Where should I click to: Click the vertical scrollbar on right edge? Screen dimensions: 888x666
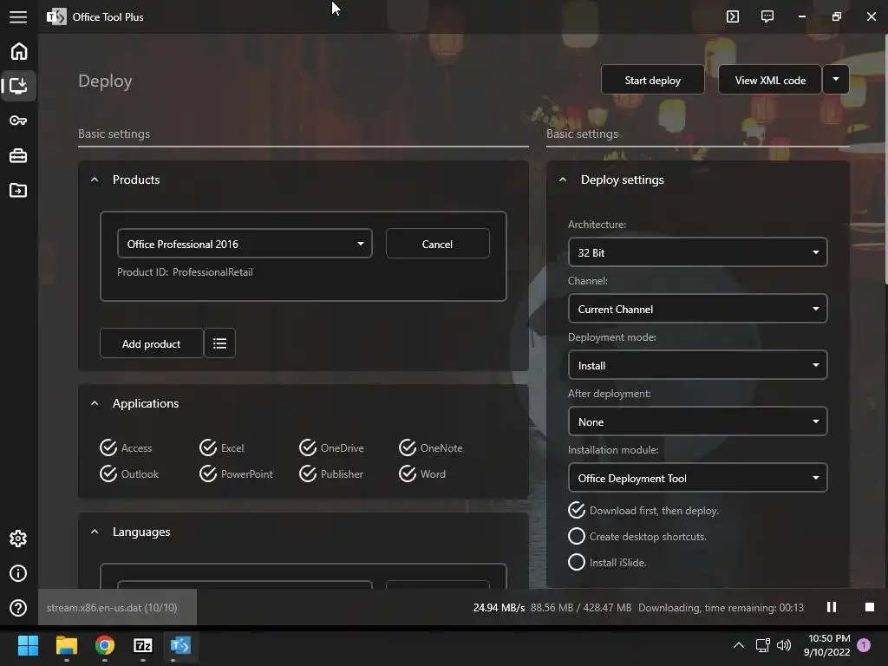pyautogui.click(x=885, y=159)
